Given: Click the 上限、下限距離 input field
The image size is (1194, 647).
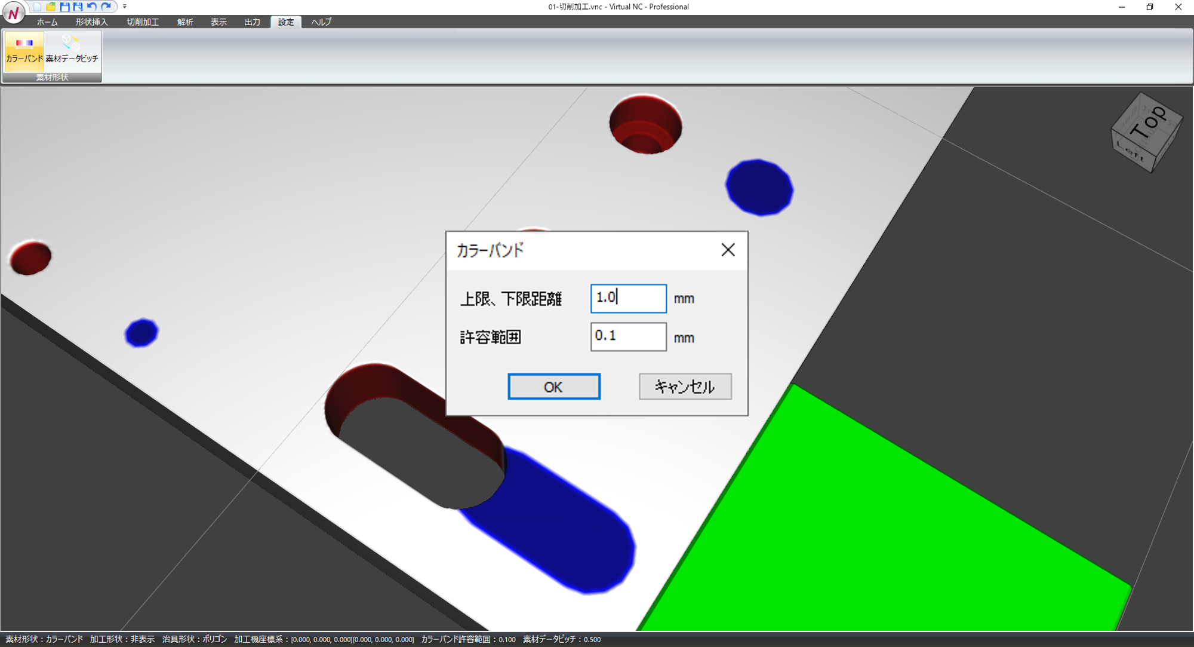Looking at the screenshot, I should coord(628,298).
